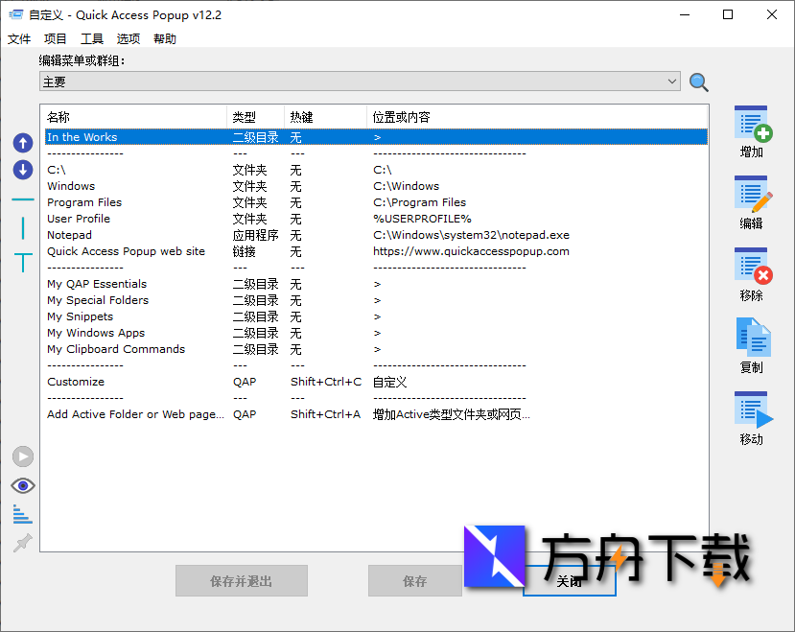Move the selected item down with the arrow icon

click(x=22, y=171)
